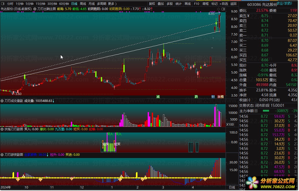Viewport: 299px width, 191px height.
Task: Activate the 画线 drawing tool
Action: 187,4
